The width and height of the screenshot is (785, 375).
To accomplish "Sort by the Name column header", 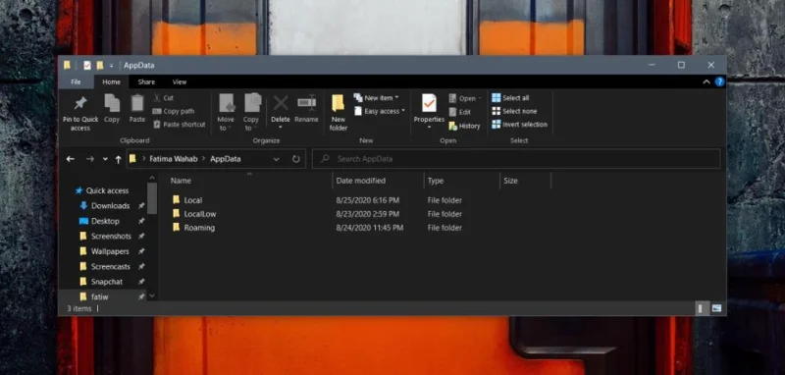I will click(181, 181).
